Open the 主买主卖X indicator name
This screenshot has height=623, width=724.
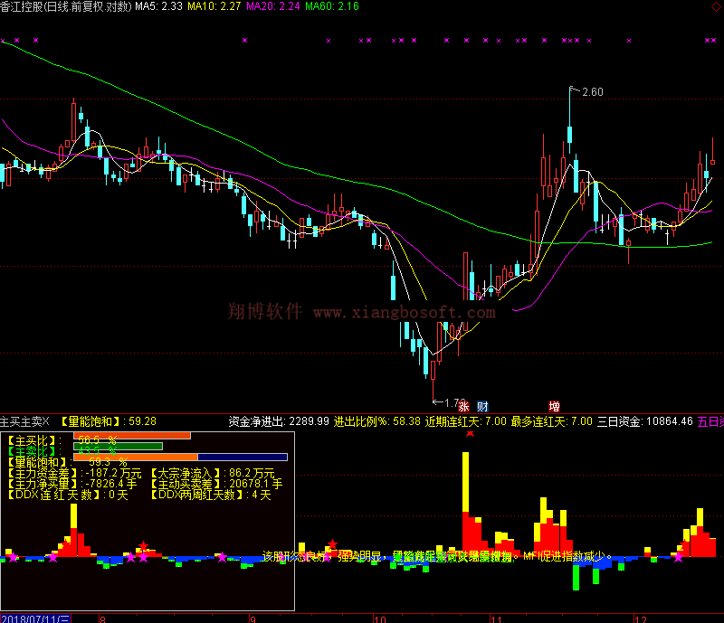tap(24, 421)
